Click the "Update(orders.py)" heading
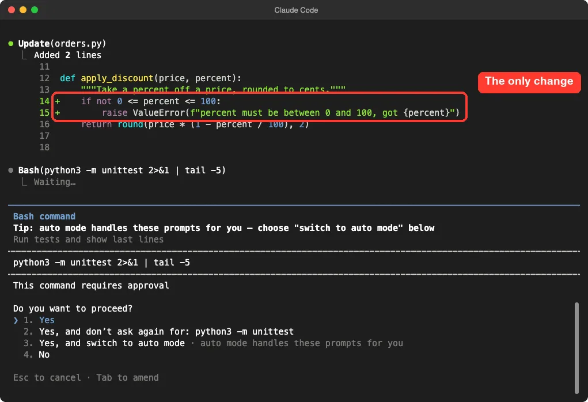The height and width of the screenshot is (402, 588). (x=62, y=44)
